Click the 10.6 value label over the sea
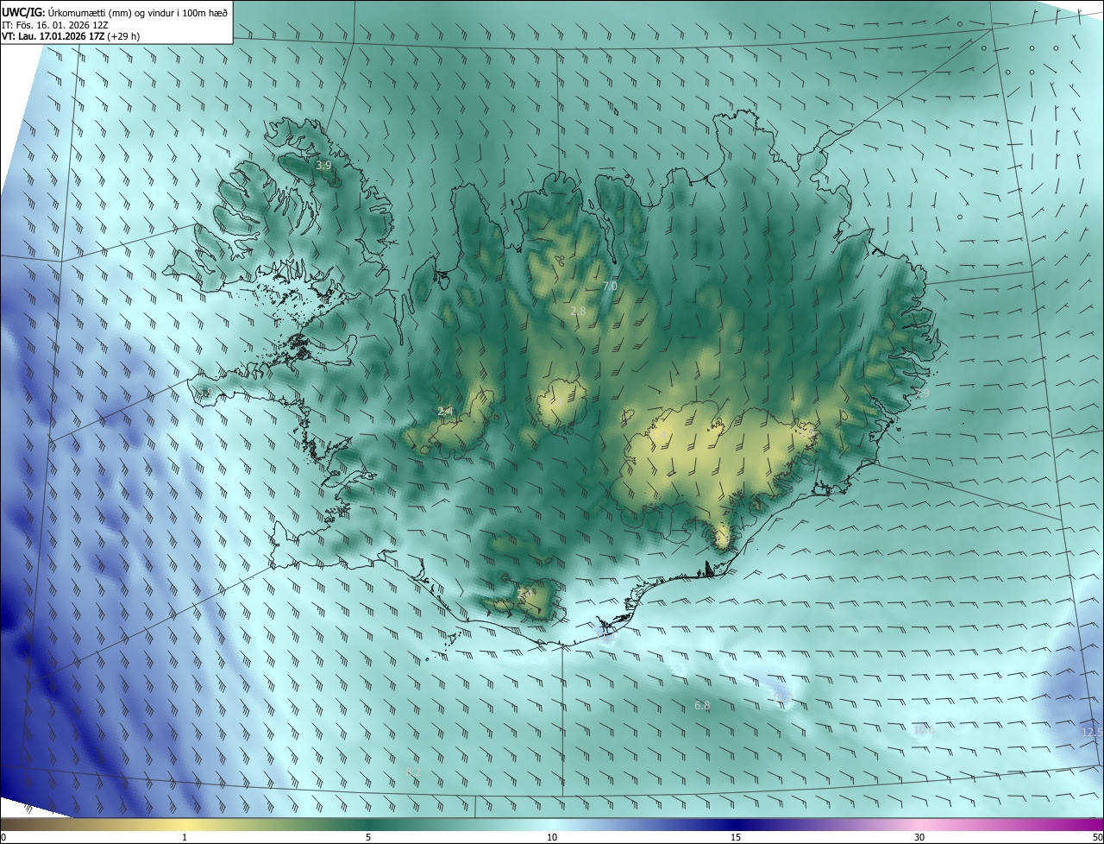1104x844 pixels. [x=924, y=730]
